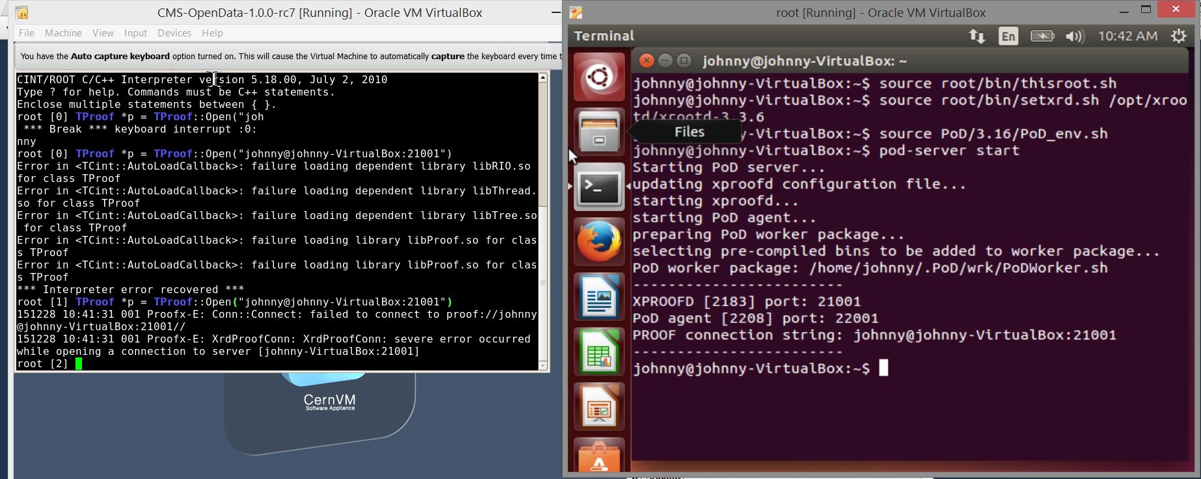Click the VirtualBox icon in CMS-OpenData title bar
The width and height of the screenshot is (1201, 479).
point(21,12)
